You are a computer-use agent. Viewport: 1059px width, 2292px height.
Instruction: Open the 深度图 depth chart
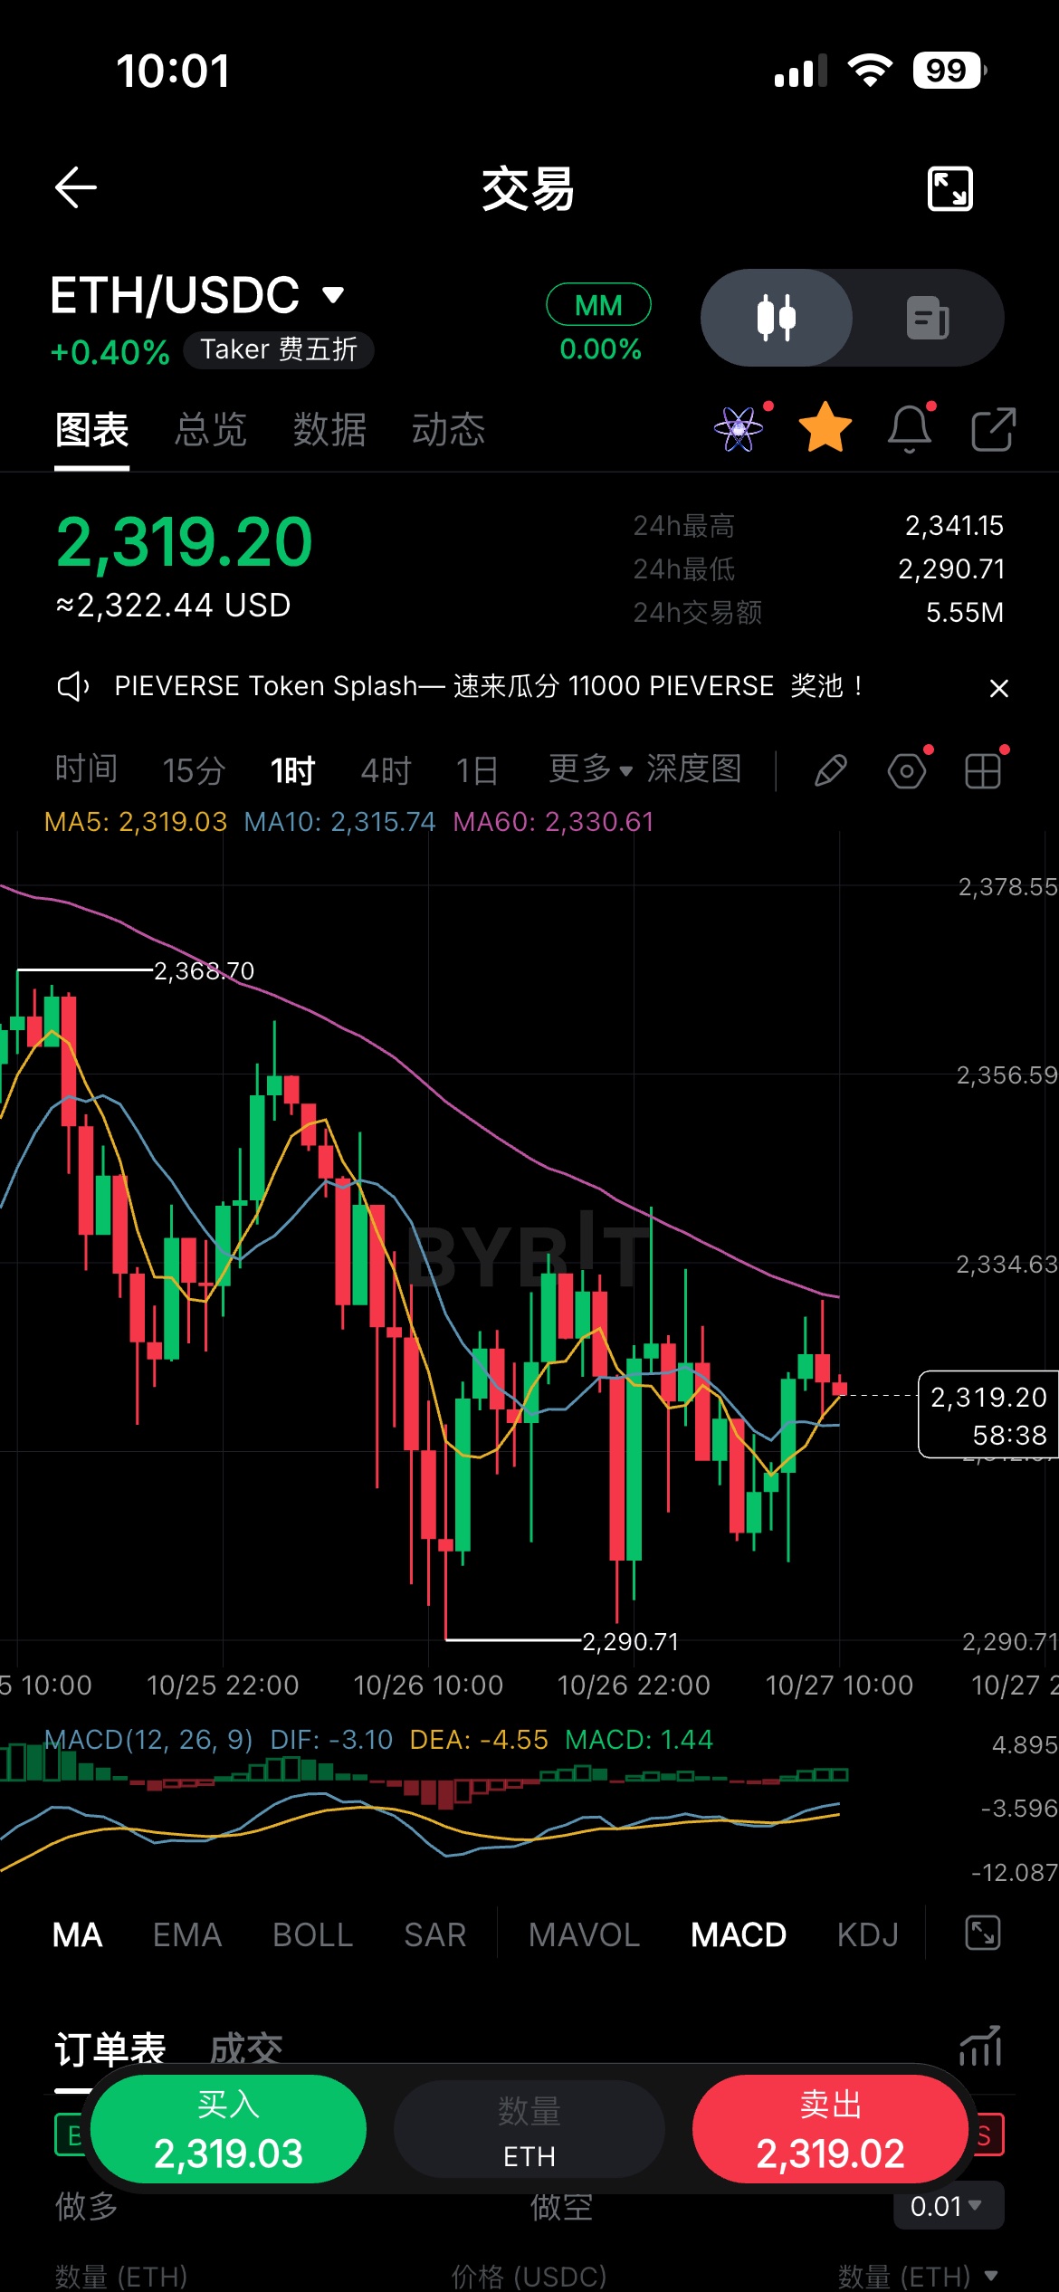694,769
